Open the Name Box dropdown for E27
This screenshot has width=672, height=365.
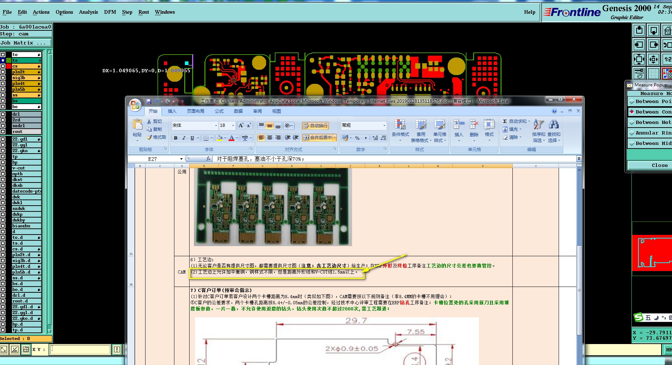(181, 159)
